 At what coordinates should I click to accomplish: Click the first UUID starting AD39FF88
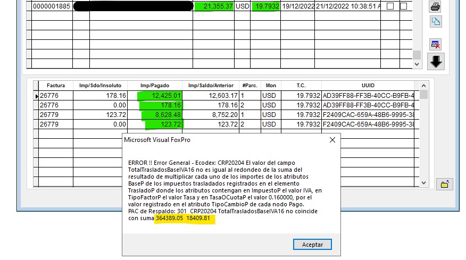point(368,96)
